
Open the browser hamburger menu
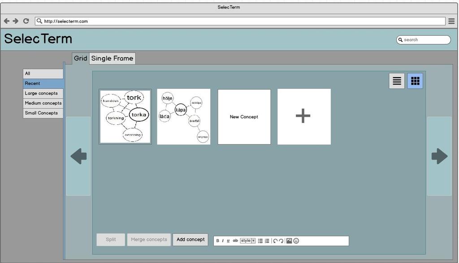(x=452, y=21)
